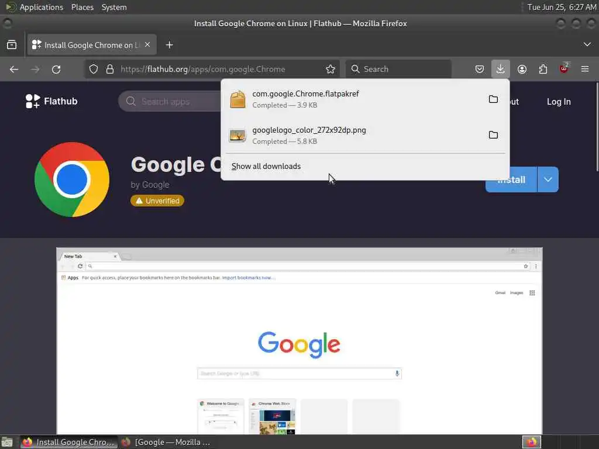The width and height of the screenshot is (599, 449).
Task: Open Firefox View tab overview icon
Action: tap(12, 45)
